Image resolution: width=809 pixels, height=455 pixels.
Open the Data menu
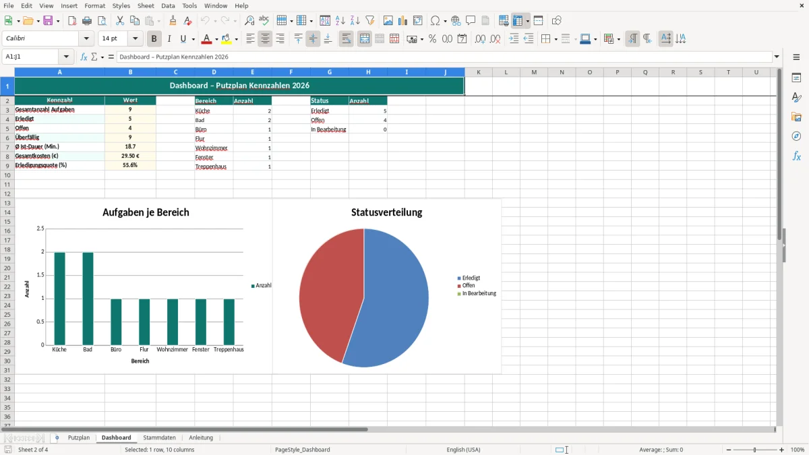[x=168, y=5]
